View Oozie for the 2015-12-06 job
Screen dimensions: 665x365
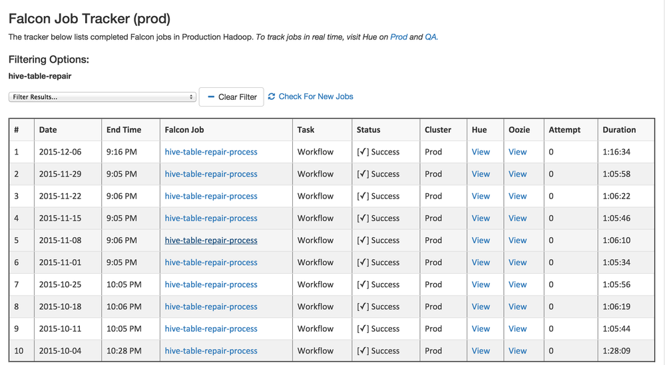[x=517, y=152]
